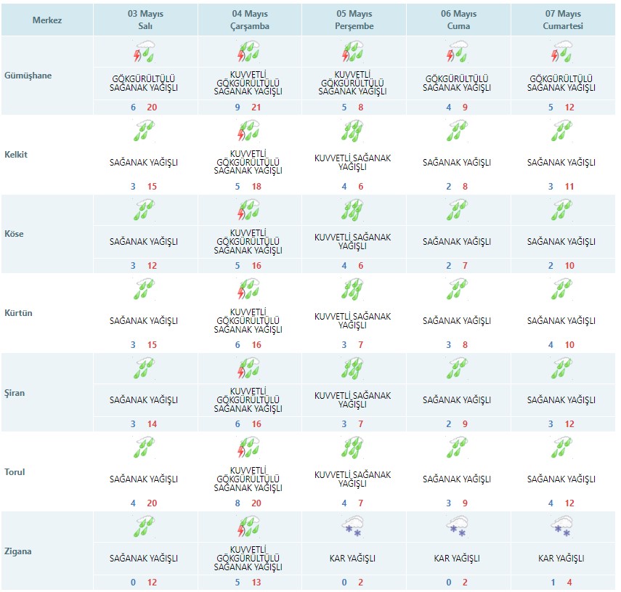Click the Merkez column header
This screenshot has height=592, width=621.
pos(47,20)
